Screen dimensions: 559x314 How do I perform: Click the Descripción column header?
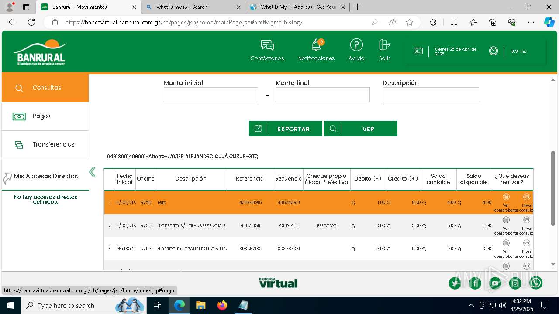tap(191, 179)
